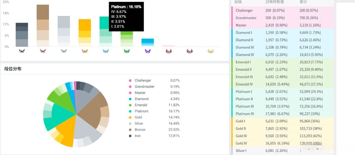Click the Platinum II row in the table
The width and height of the screenshot is (355, 155).
click(x=283, y=99)
